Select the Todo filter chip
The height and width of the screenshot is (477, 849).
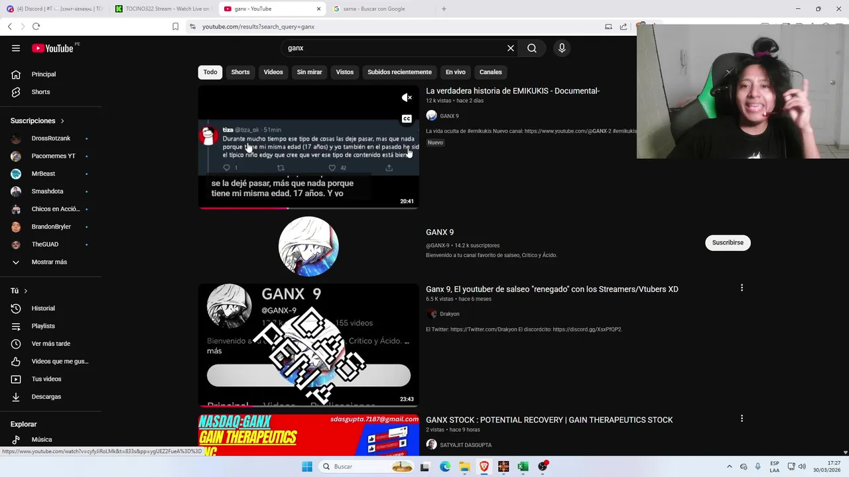pos(210,72)
